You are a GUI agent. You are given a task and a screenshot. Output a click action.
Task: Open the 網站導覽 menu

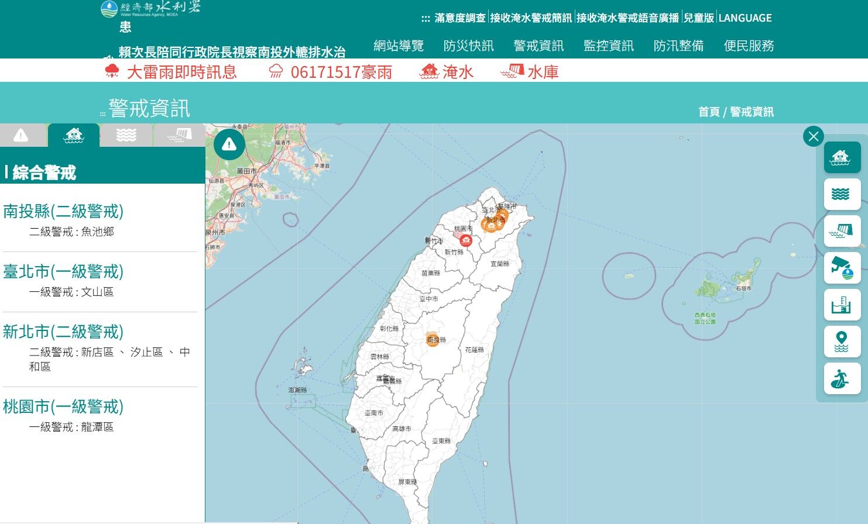pyautogui.click(x=399, y=46)
